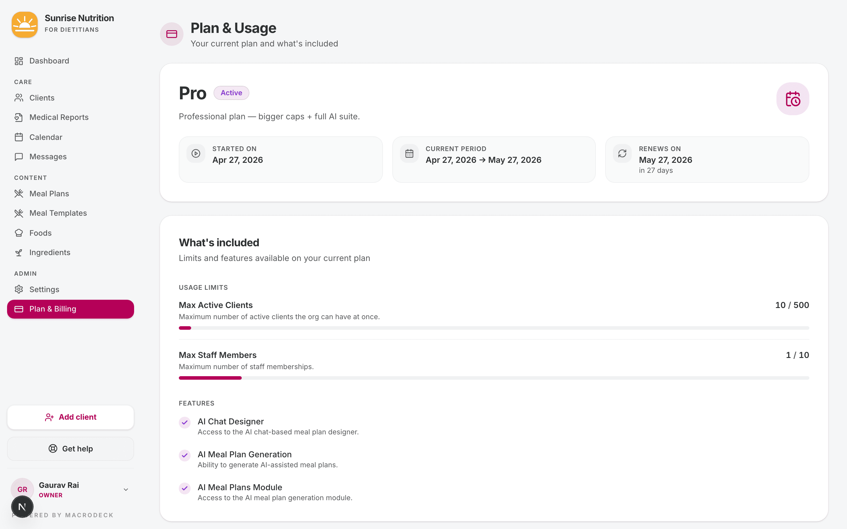Expand the Gaurav Rai account chevron
The width and height of the screenshot is (847, 529).
[x=126, y=489]
